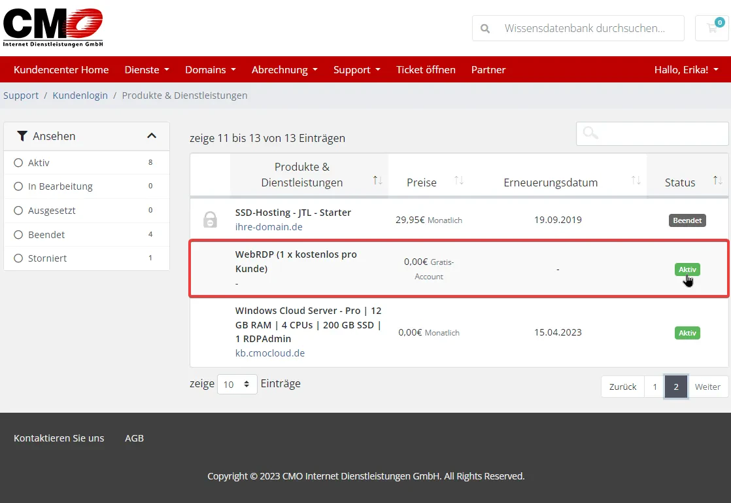The height and width of the screenshot is (503, 731).
Task: Click Kundenlogin breadcrumb link
Action: 80,95
